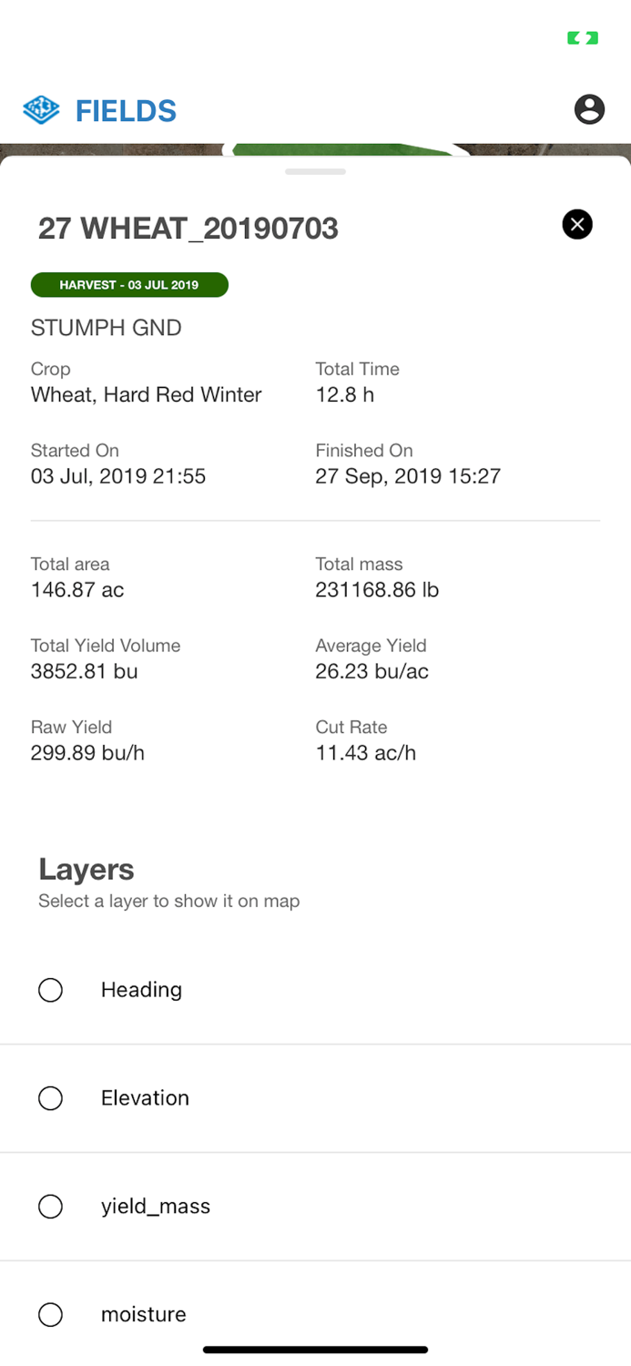
Task: Tap the home indicator bar
Action: coord(315,1349)
